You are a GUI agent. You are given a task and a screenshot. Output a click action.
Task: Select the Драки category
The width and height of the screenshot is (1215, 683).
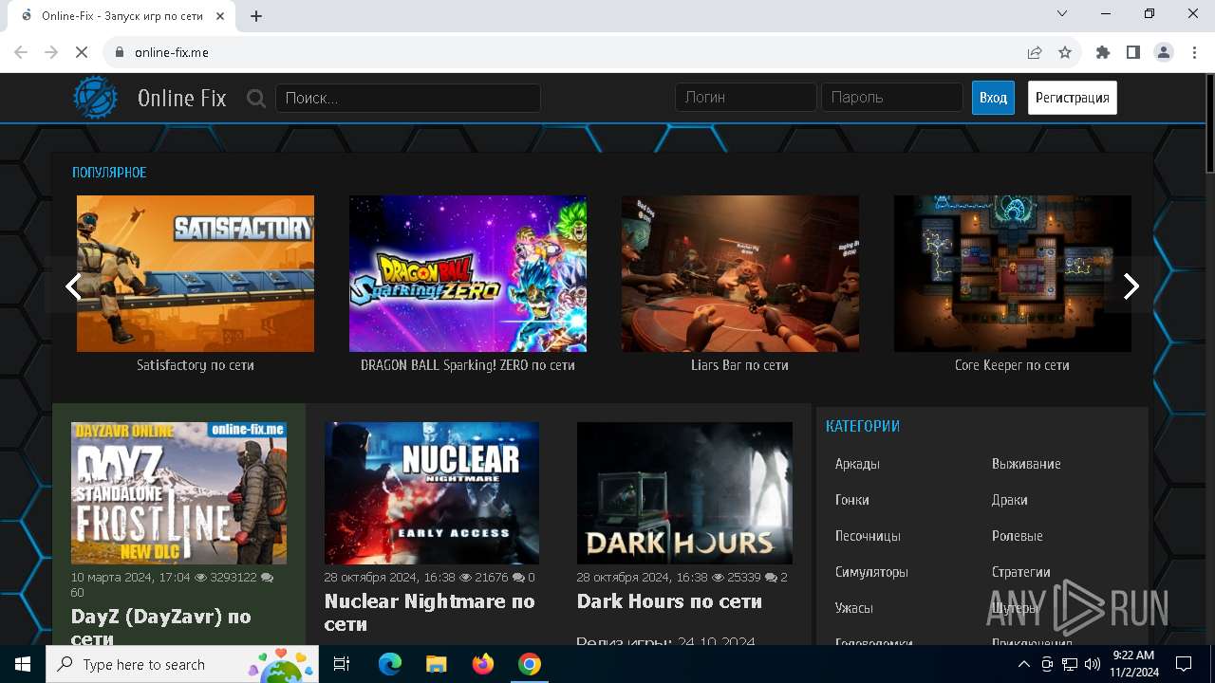click(x=1010, y=500)
